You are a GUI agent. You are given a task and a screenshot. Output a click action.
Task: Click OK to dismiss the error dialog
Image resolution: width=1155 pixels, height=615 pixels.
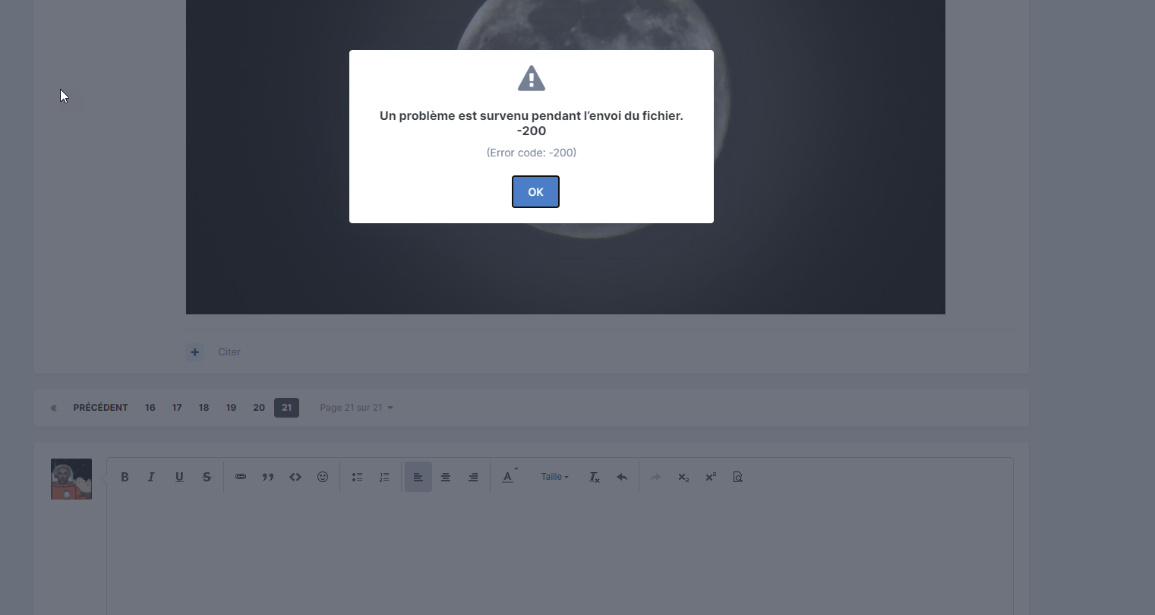[535, 192]
